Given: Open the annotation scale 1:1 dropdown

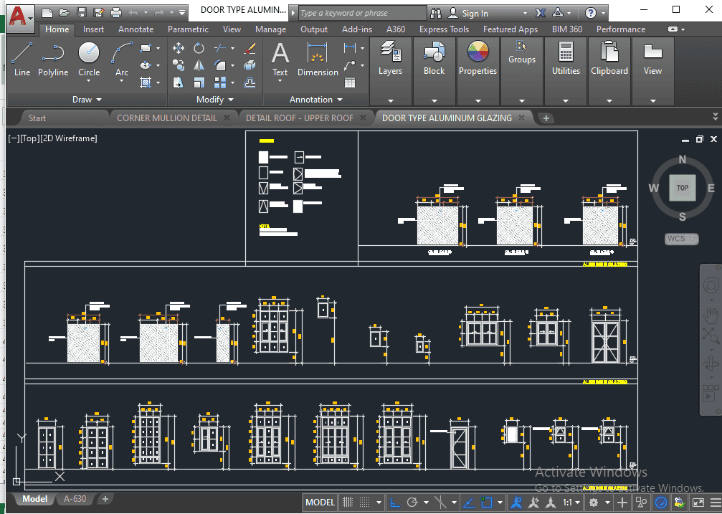Looking at the screenshot, I should 571,503.
